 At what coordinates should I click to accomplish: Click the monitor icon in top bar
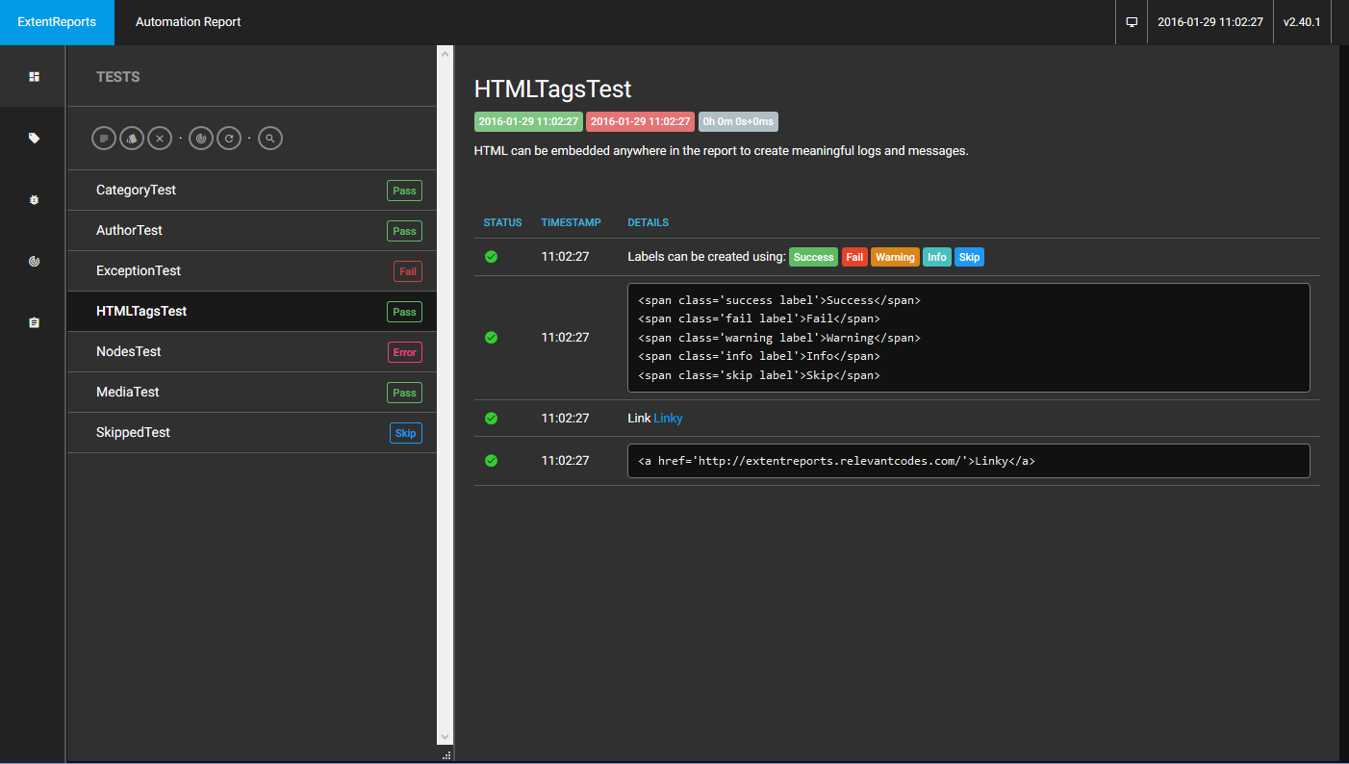(1132, 22)
